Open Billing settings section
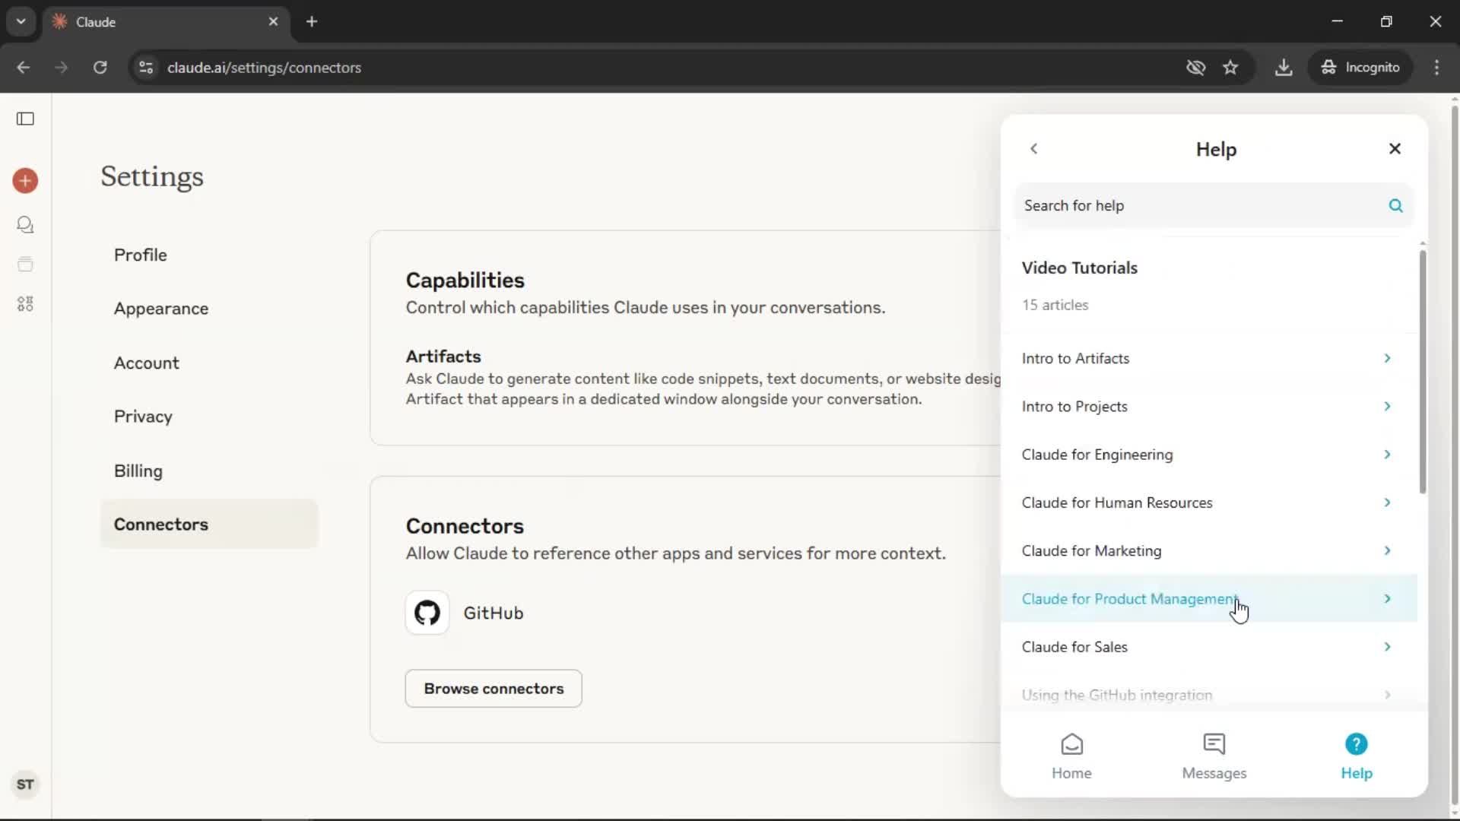This screenshot has width=1460, height=821. click(209, 471)
